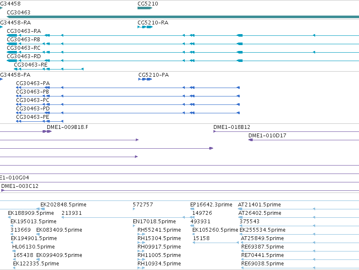Select transcript CG30463-RB label
This screenshot has height=270, width=359.
pos(23,39)
